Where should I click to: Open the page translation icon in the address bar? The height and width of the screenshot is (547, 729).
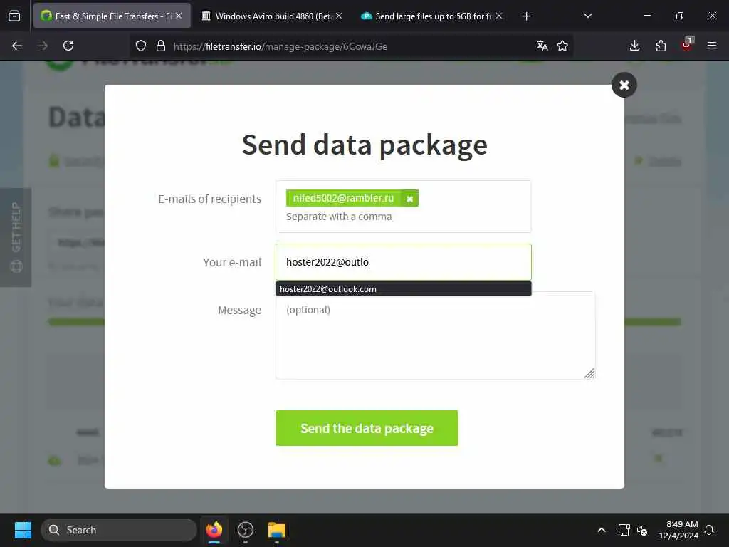pos(542,46)
